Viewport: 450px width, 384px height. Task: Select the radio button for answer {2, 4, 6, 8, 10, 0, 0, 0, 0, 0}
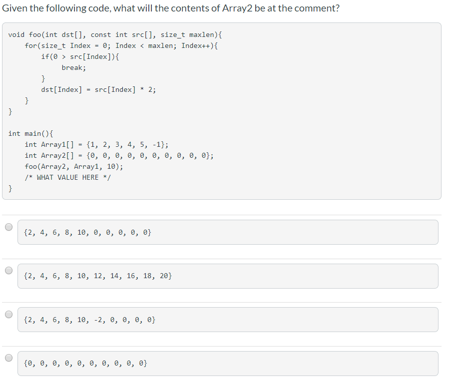click(8, 227)
